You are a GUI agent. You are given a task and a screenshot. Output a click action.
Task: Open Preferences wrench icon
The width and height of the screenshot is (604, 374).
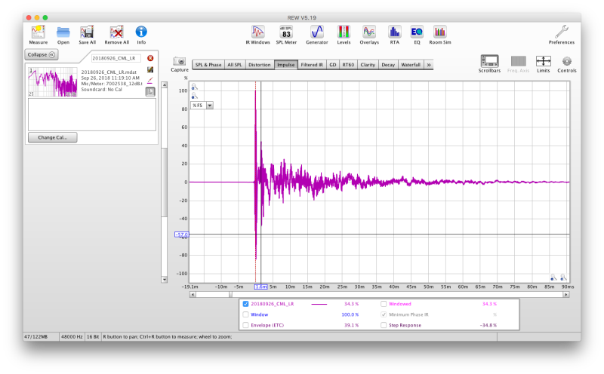[x=561, y=35]
